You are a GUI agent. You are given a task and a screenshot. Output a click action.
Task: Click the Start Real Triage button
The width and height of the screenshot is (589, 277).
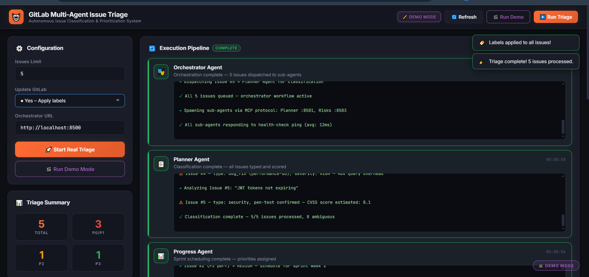70,150
